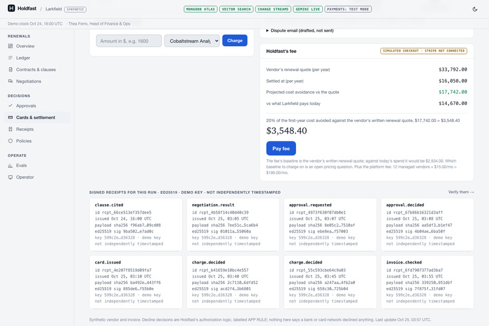Click the Larkfield breadcrumb
This screenshot has height=326, width=489.
point(53,9)
